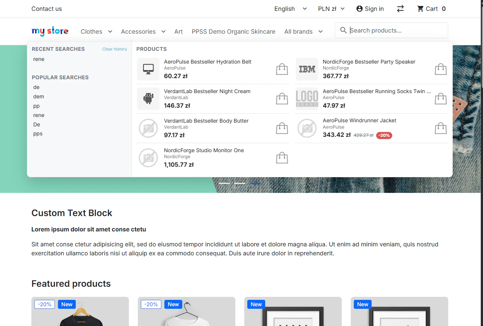
Task: Add AeroPulse Windrunner Jacket via bag icon
Action: coord(441,128)
